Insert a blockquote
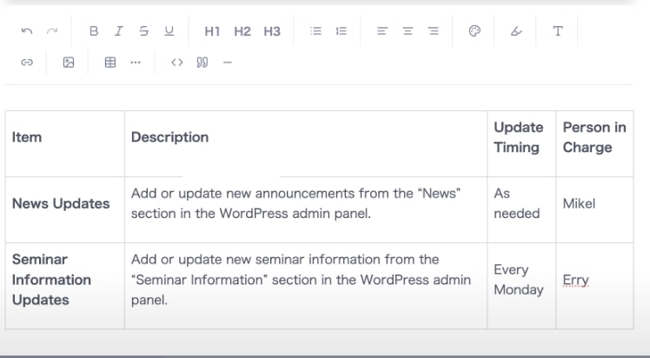Image resolution: width=650 pixels, height=358 pixels. click(x=202, y=63)
